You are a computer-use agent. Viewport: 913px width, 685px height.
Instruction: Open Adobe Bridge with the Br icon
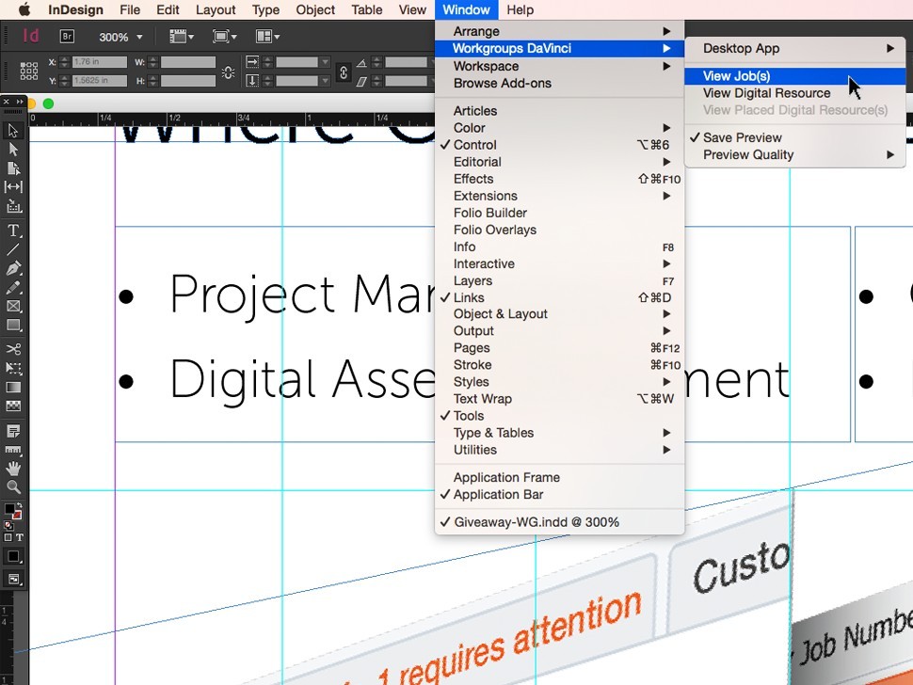[67, 37]
